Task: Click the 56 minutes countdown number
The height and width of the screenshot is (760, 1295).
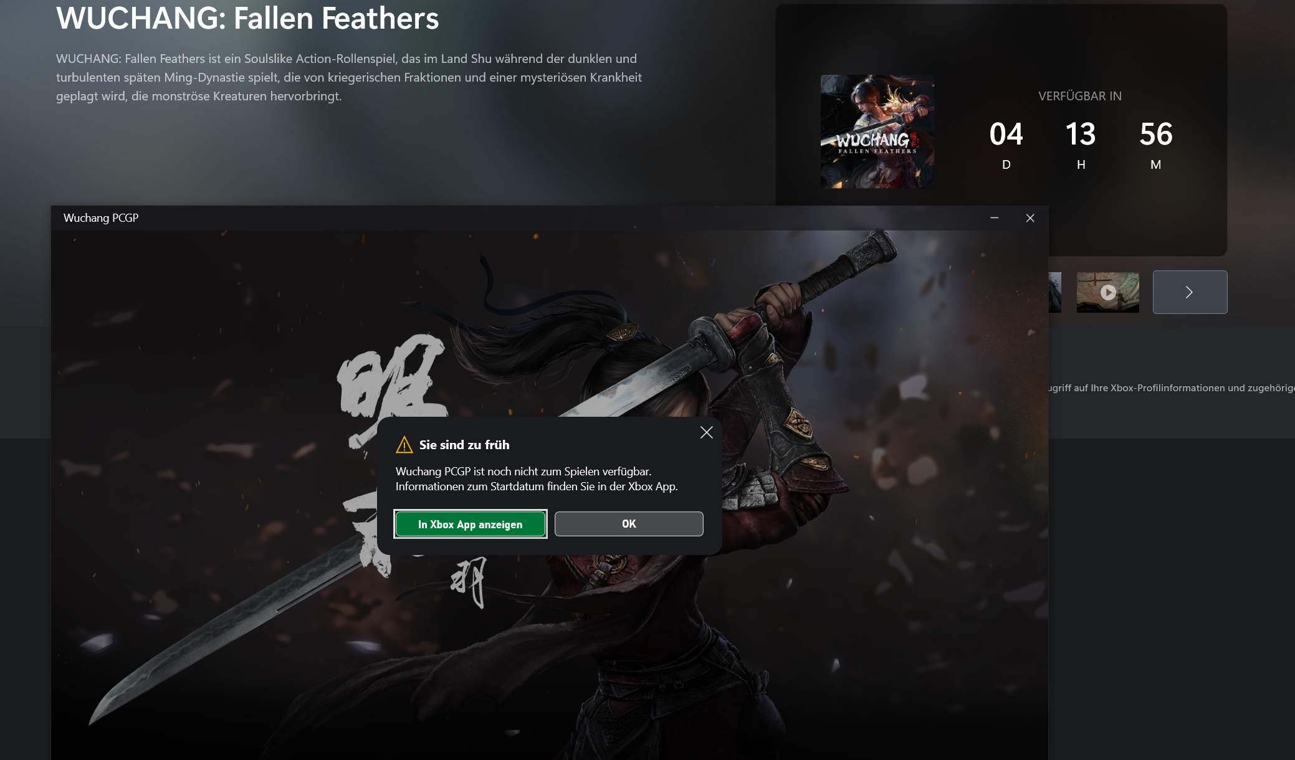Action: 1156,134
